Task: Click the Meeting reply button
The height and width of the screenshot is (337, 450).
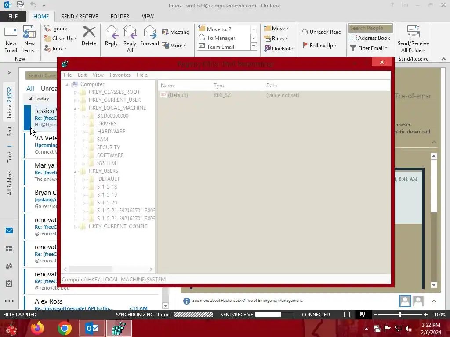Action: point(176,32)
